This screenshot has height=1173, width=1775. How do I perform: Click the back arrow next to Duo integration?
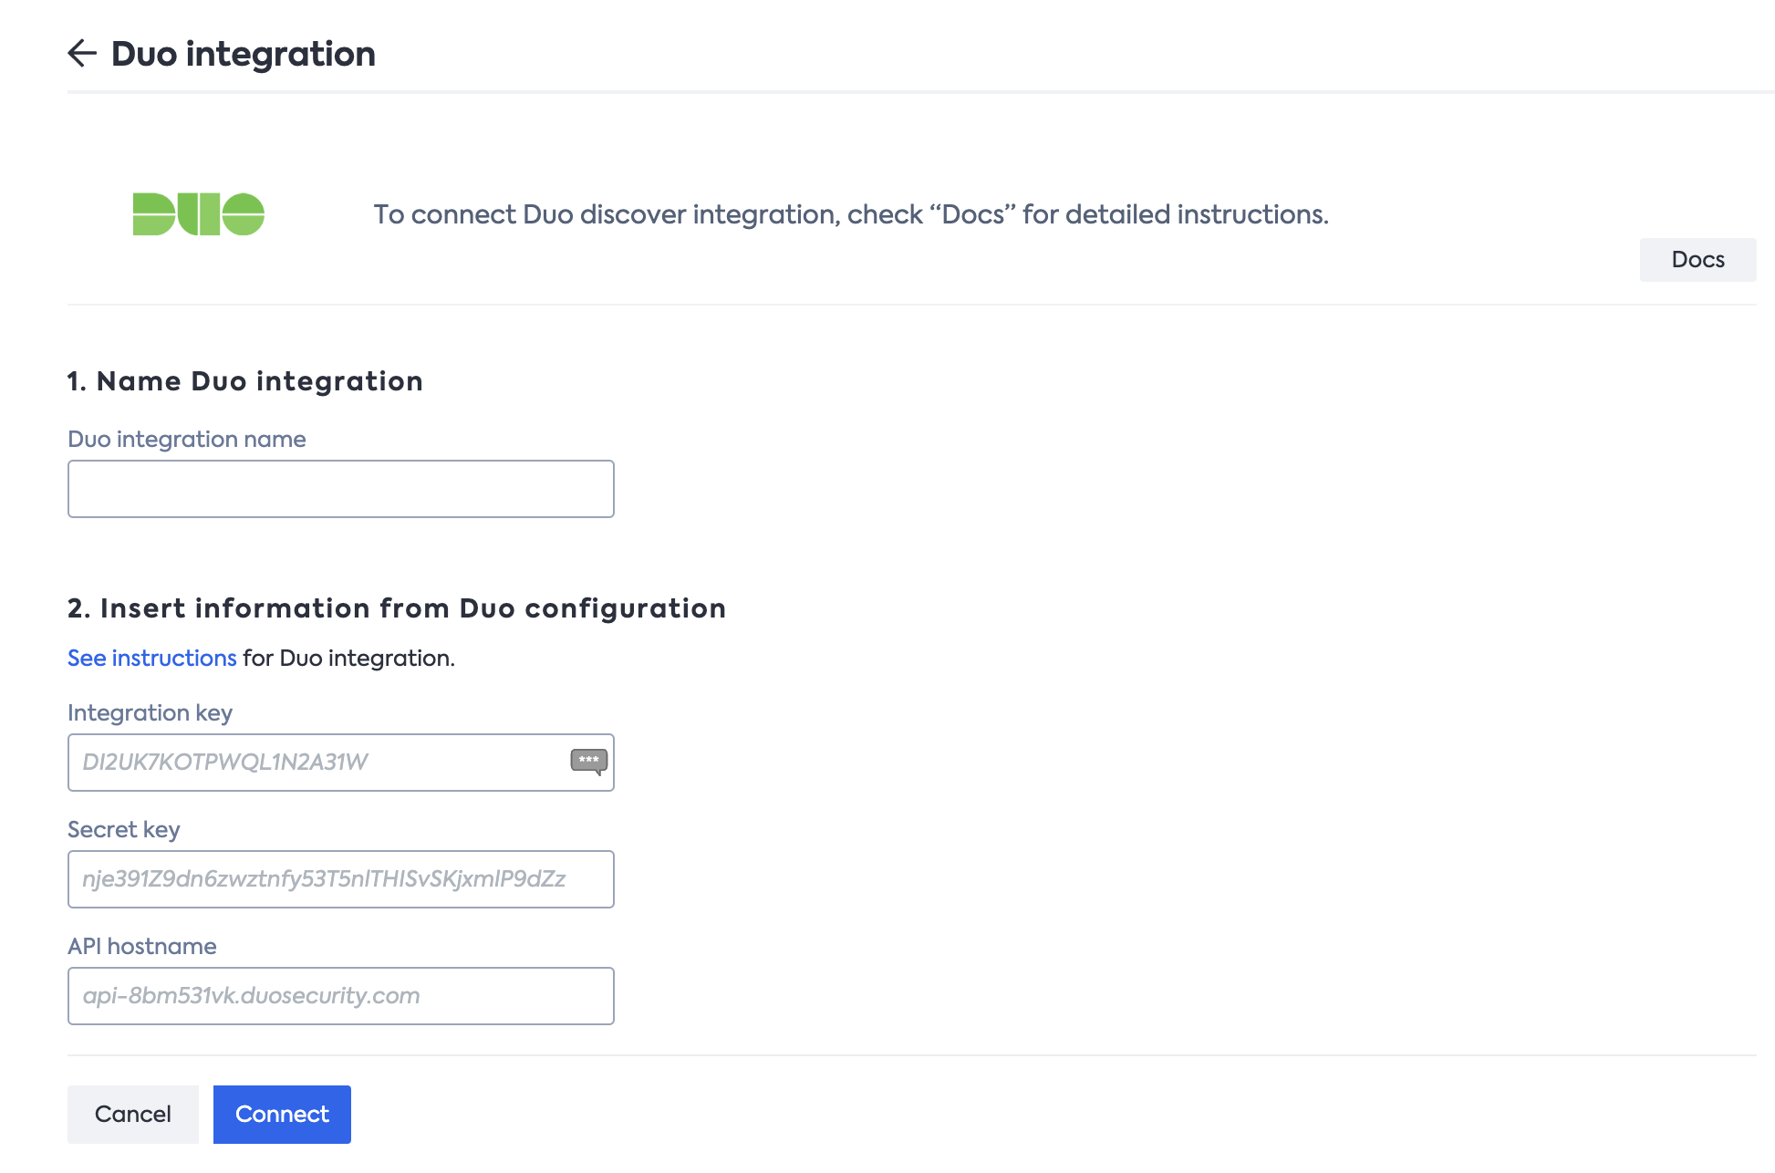(82, 54)
